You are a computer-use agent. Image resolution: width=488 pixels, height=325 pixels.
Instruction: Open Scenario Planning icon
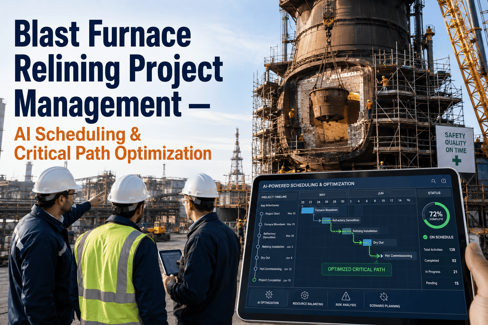(x=384, y=297)
